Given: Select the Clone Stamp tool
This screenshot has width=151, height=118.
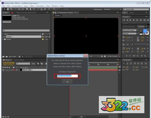Looking at the screenshot, I should (x=42, y=9).
